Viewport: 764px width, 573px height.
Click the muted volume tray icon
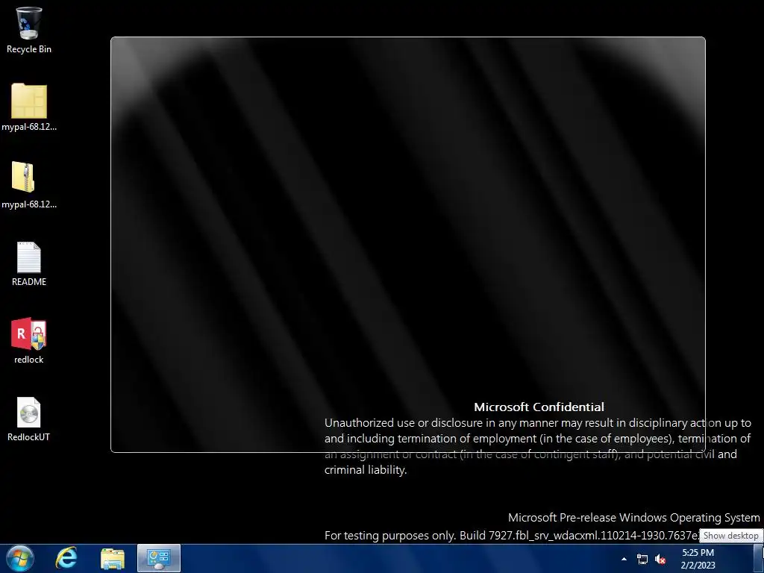660,559
